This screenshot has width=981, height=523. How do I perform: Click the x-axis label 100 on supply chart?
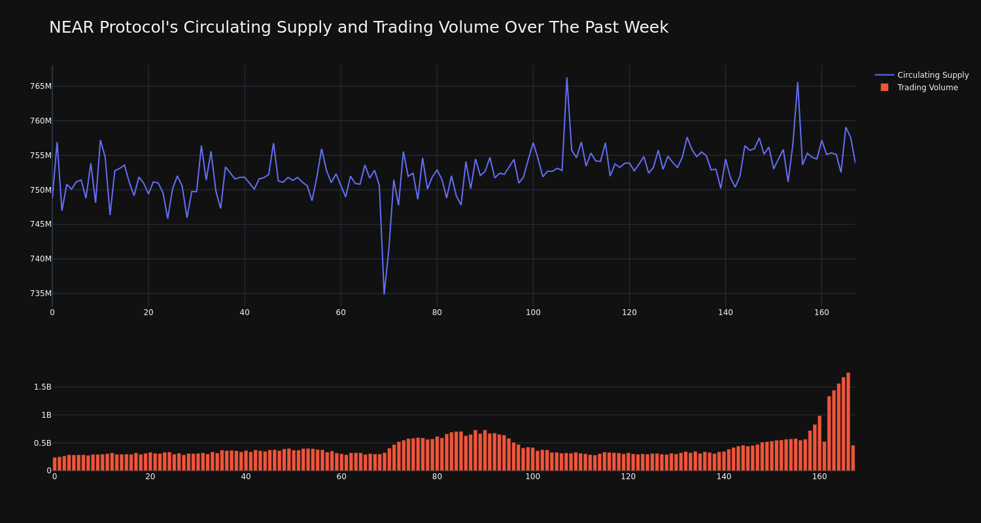[533, 312]
